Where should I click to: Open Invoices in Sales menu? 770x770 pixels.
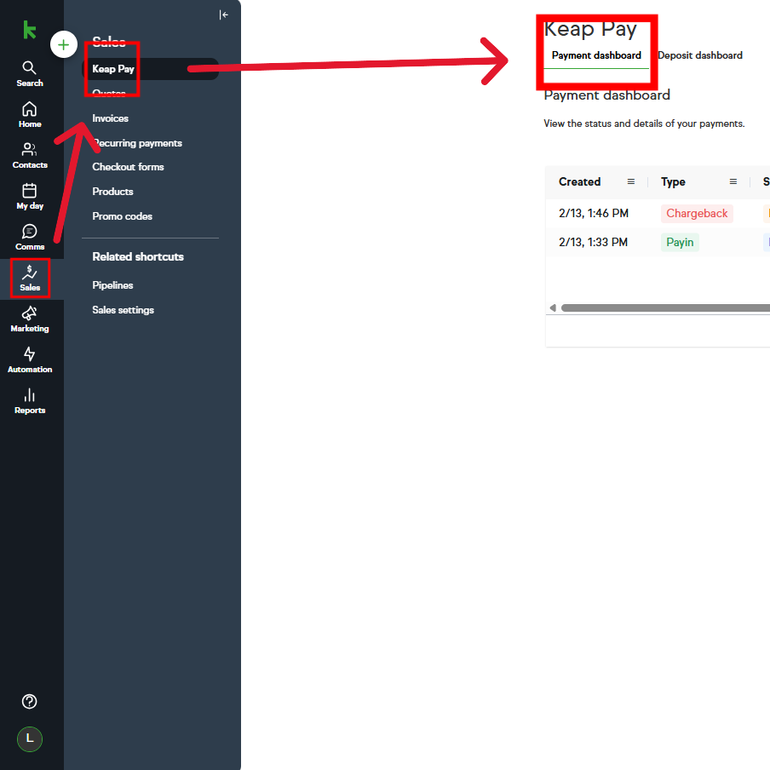[x=111, y=118]
